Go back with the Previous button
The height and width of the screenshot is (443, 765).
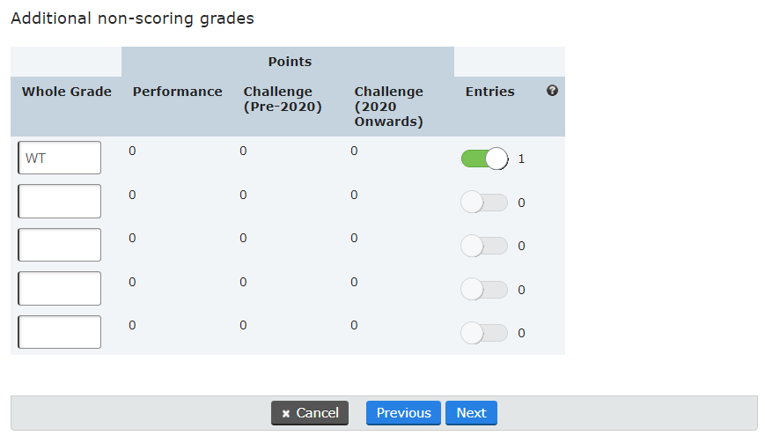[x=403, y=413]
